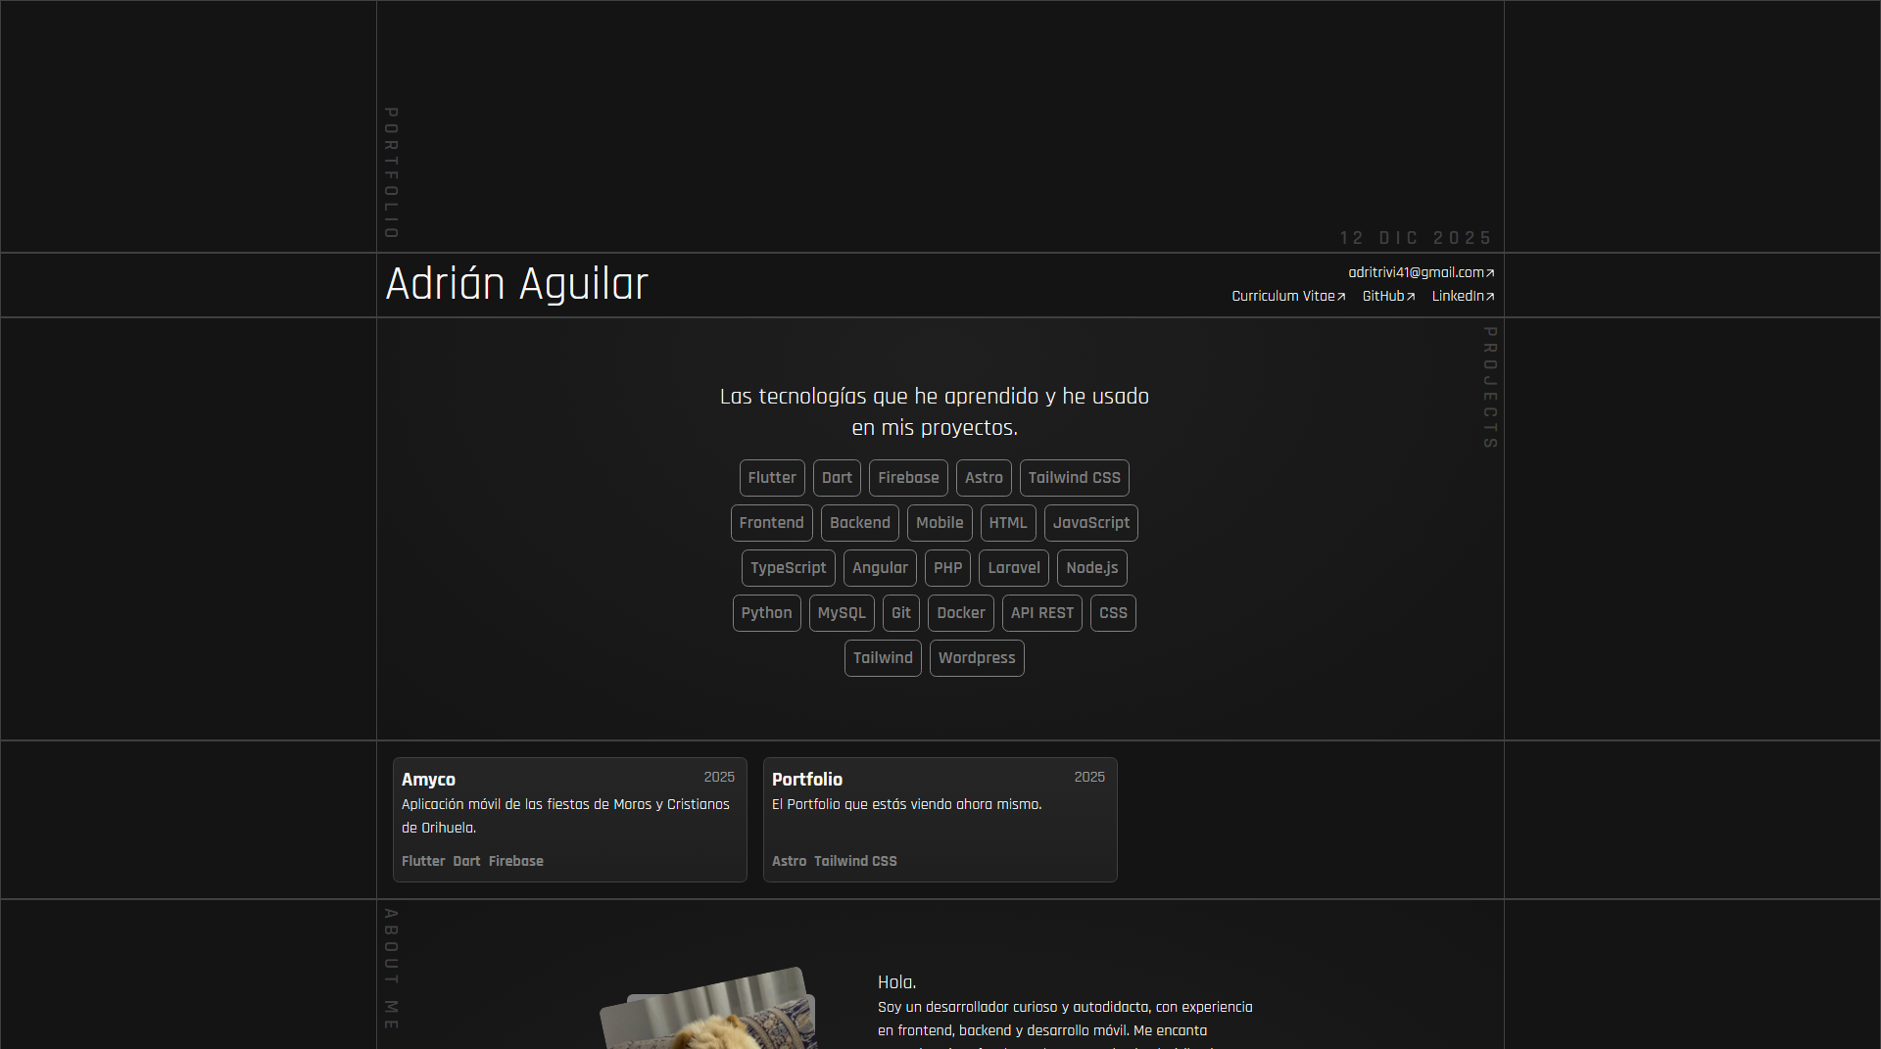Click the TypeScript pill
The width and height of the screenshot is (1881, 1049).
pyautogui.click(x=788, y=567)
